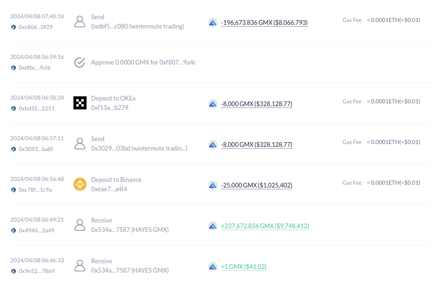
Task: Click the Binance logo icon
Action: click(x=80, y=184)
